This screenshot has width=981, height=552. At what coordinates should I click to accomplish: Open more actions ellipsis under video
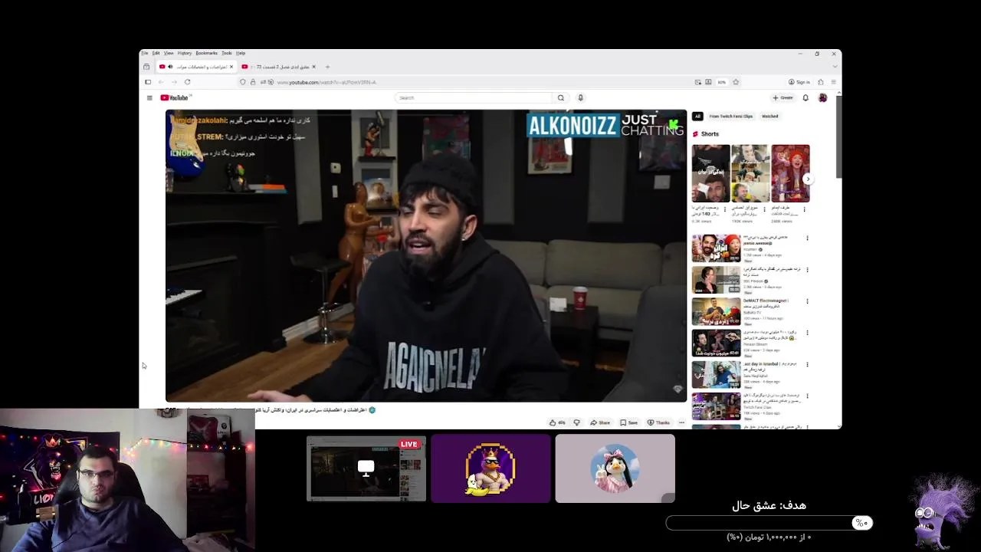(681, 422)
